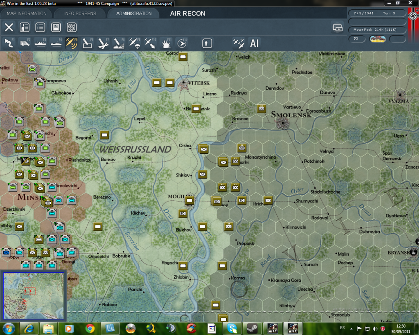
Task: Select the HQ counter below Mogilev
Action: coord(183,214)
